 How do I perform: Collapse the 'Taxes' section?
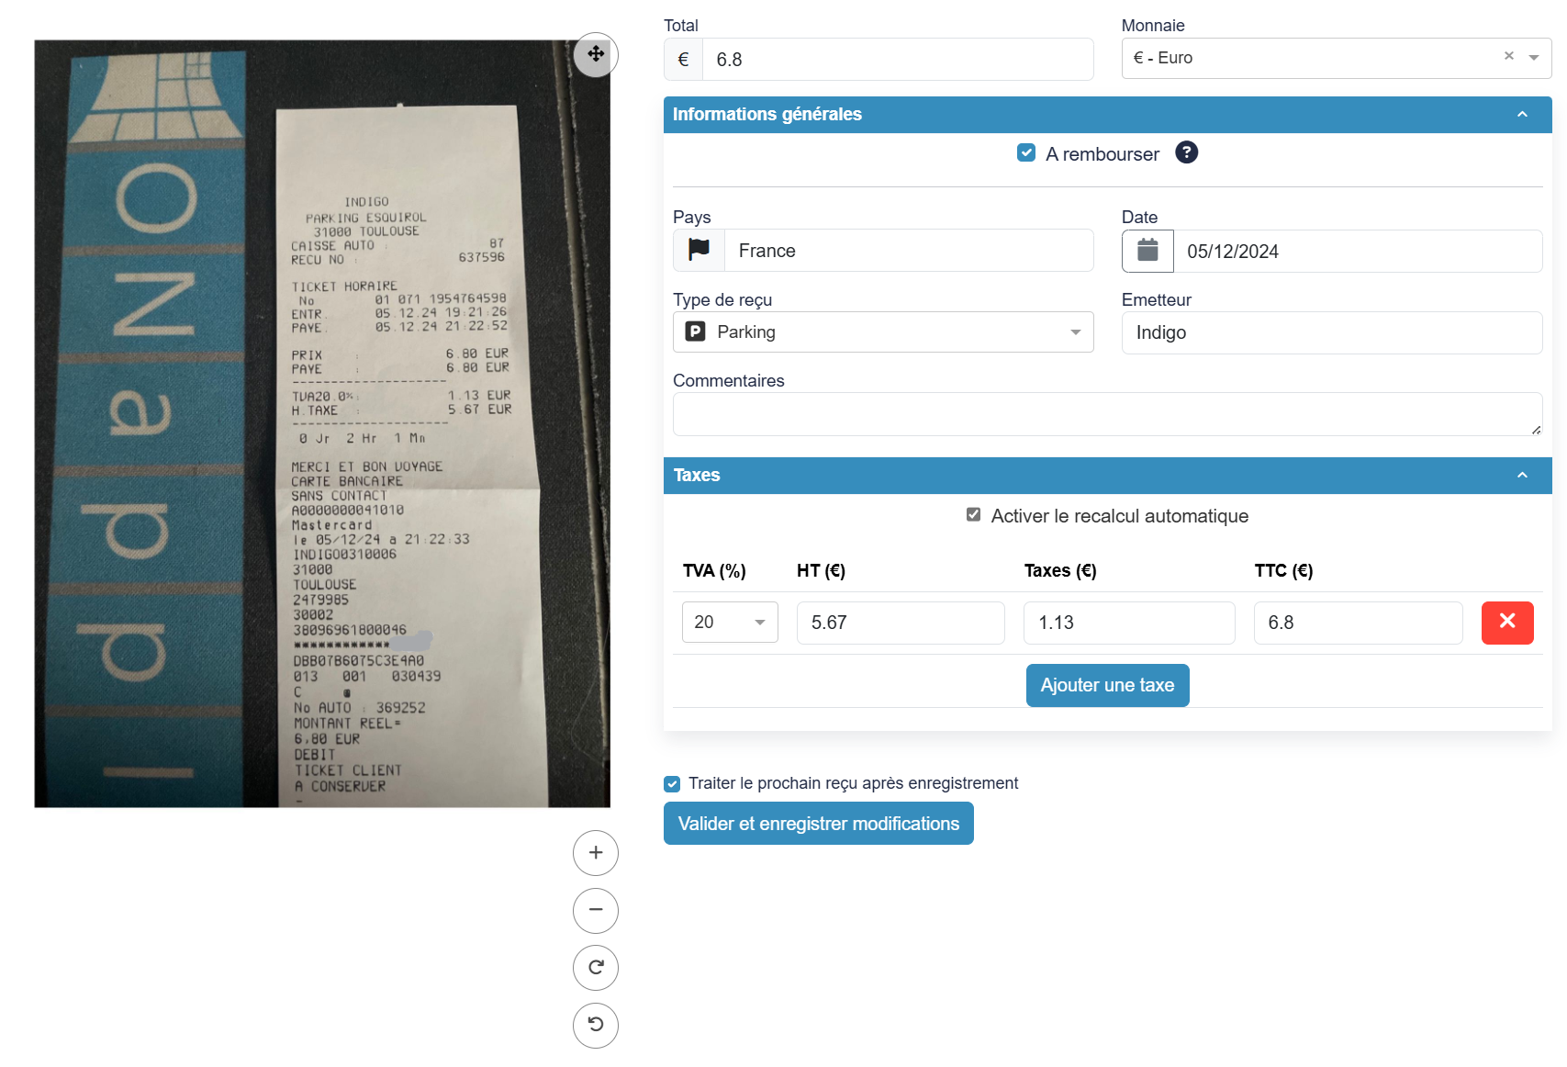1521,475
